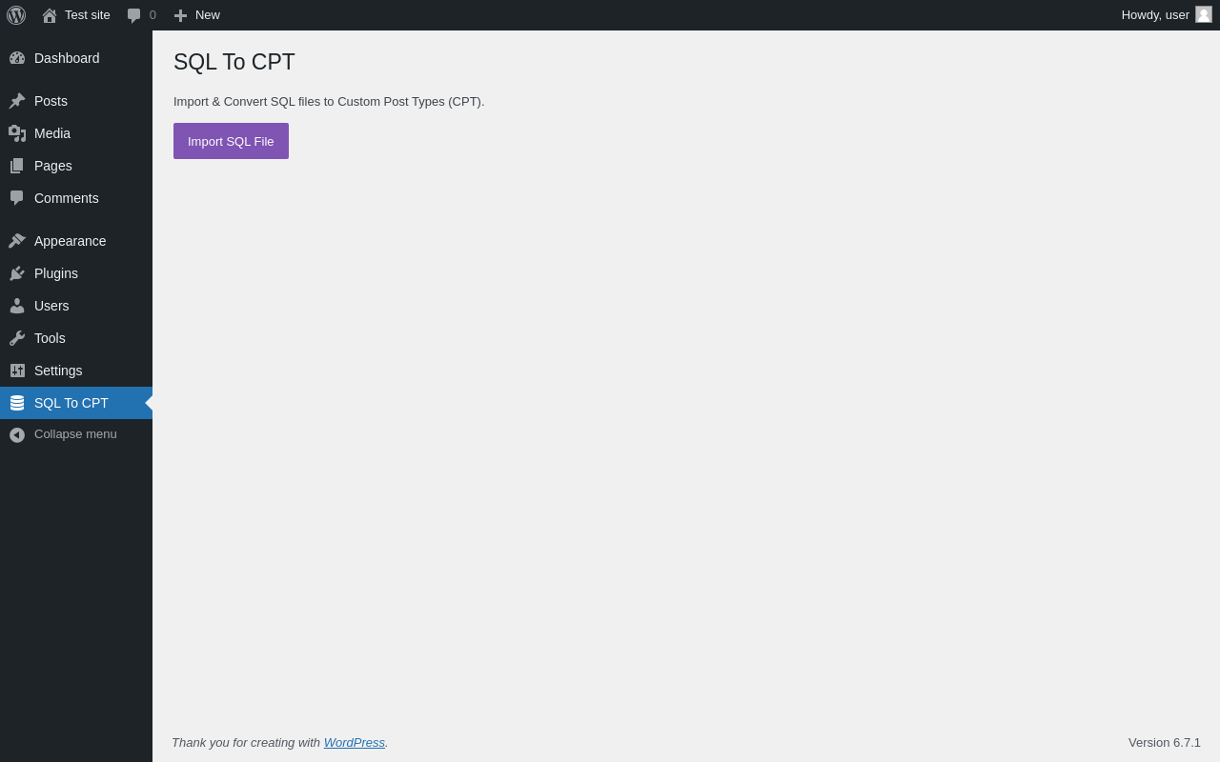Follow the WordPress footer link
The height and width of the screenshot is (762, 1220).
point(355,742)
